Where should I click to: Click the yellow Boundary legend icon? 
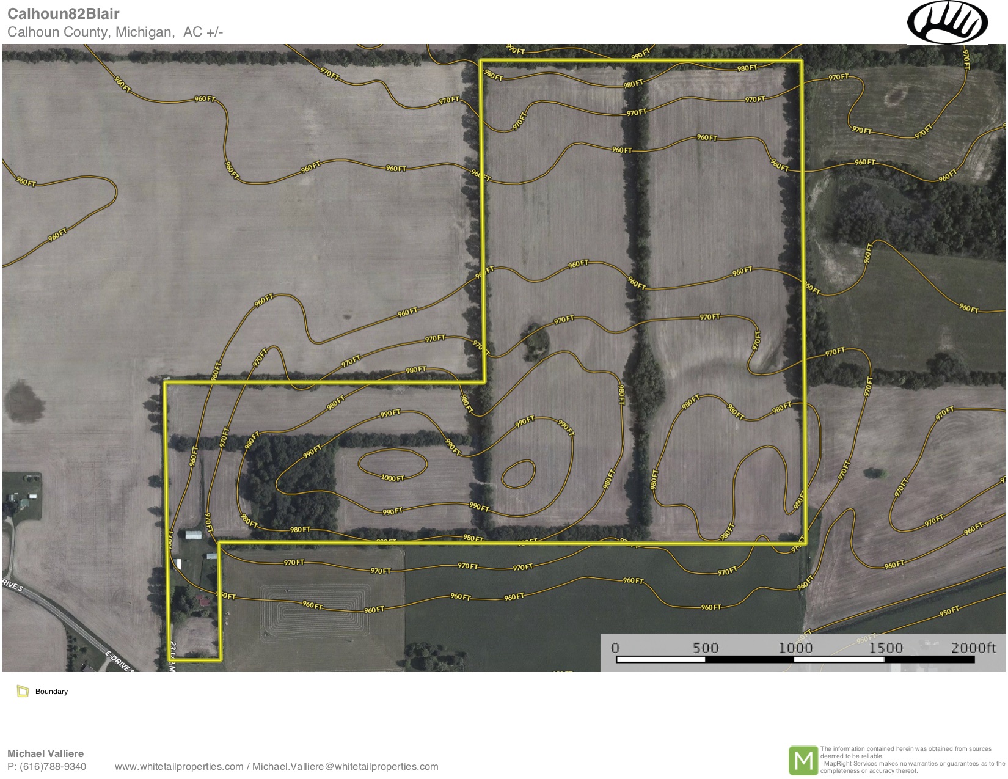pos(23,692)
